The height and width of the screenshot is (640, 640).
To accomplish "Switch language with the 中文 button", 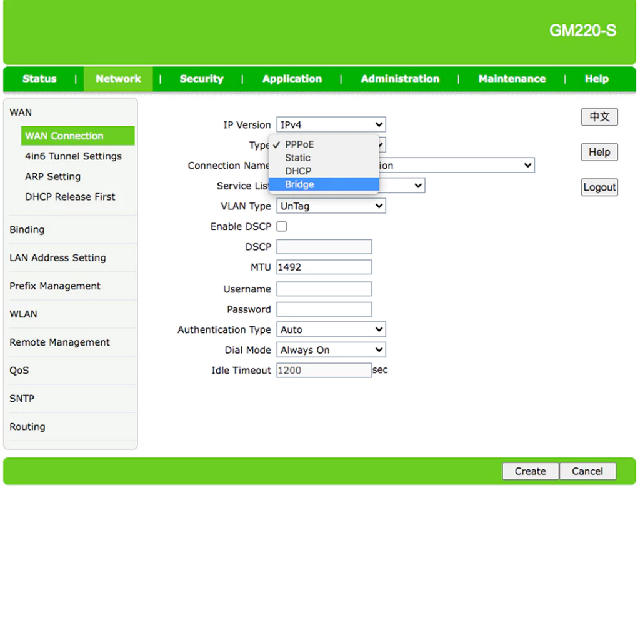I will click(599, 117).
